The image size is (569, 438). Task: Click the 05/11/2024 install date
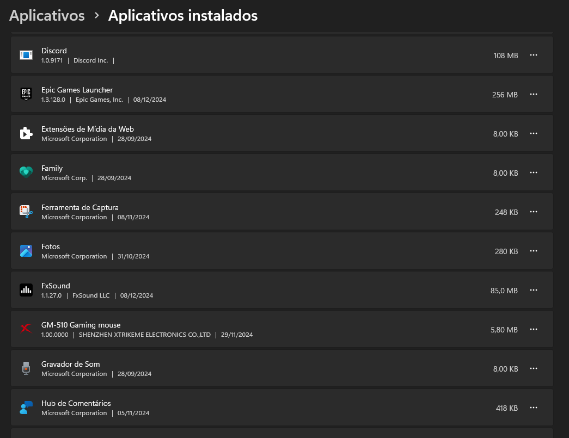133,413
